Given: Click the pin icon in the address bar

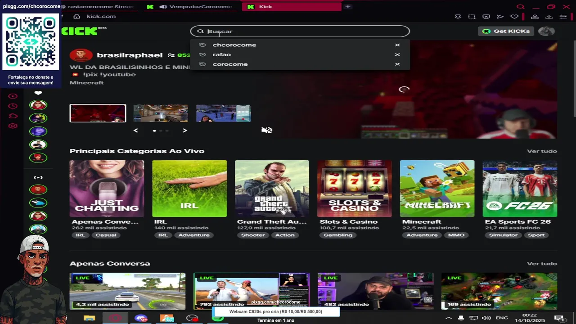Looking at the screenshot, I should pyautogui.click(x=458, y=17).
